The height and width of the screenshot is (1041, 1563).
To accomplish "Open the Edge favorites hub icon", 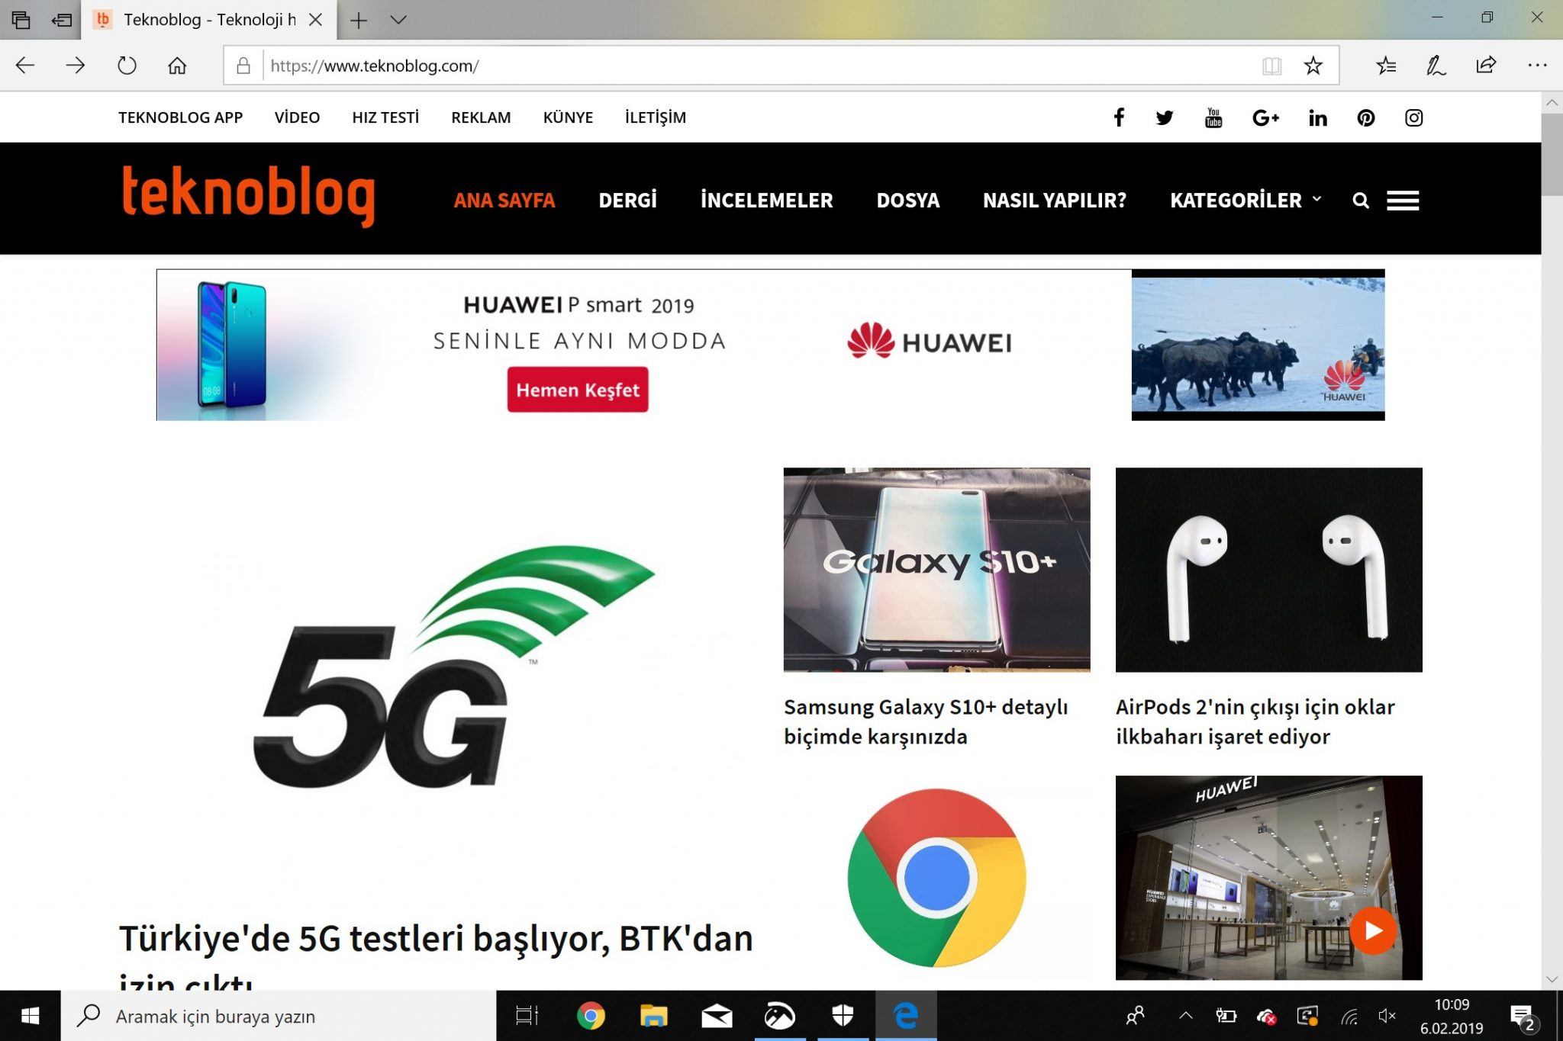I will pyautogui.click(x=1386, y=66).
